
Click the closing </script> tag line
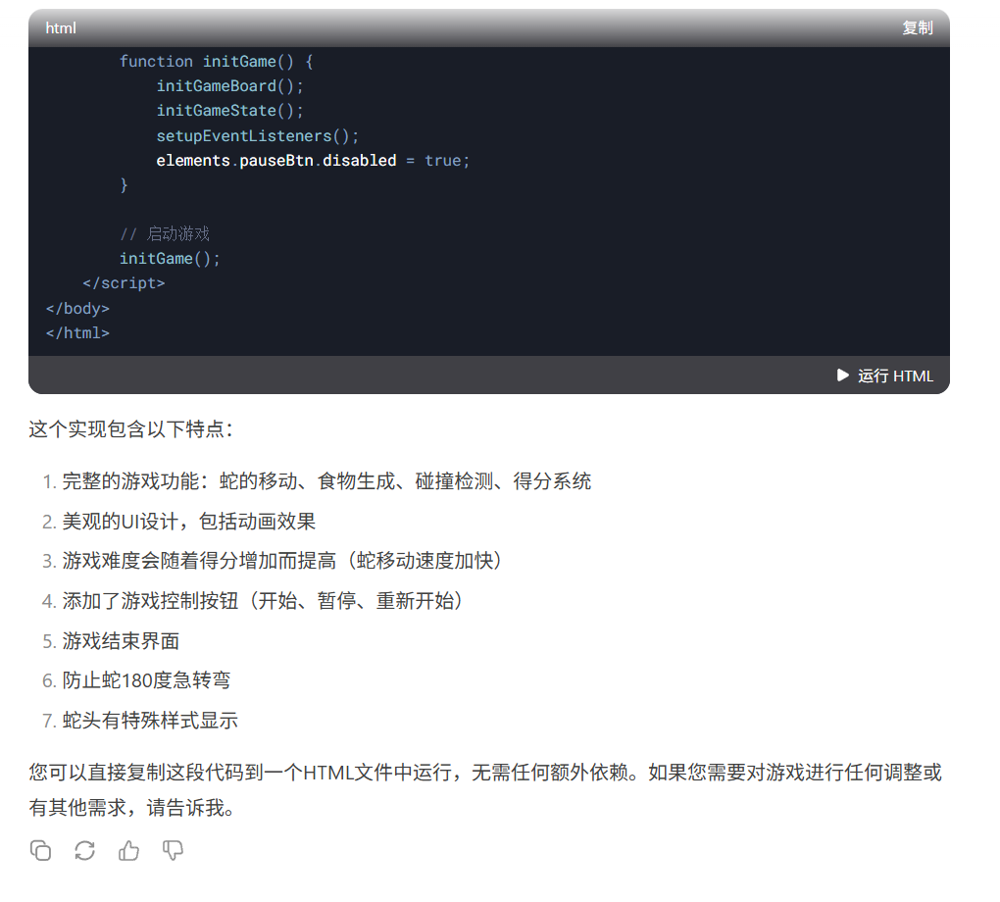click(124, 283)
